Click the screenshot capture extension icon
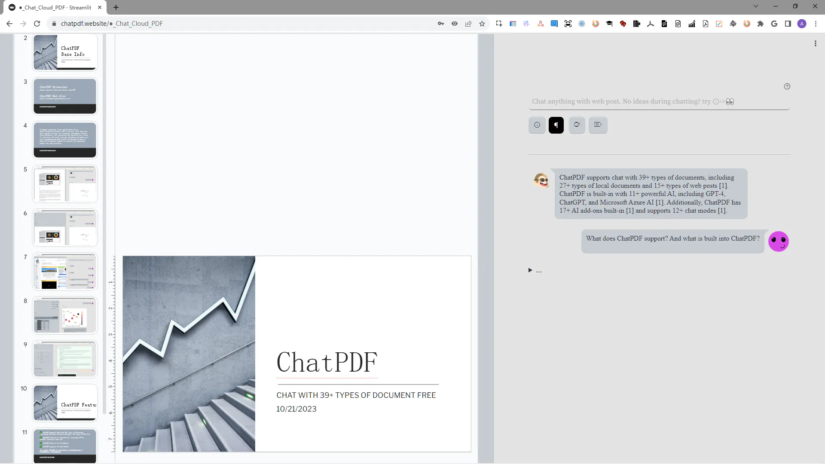This screenshot has height=464, width=825. pos(499,24)
